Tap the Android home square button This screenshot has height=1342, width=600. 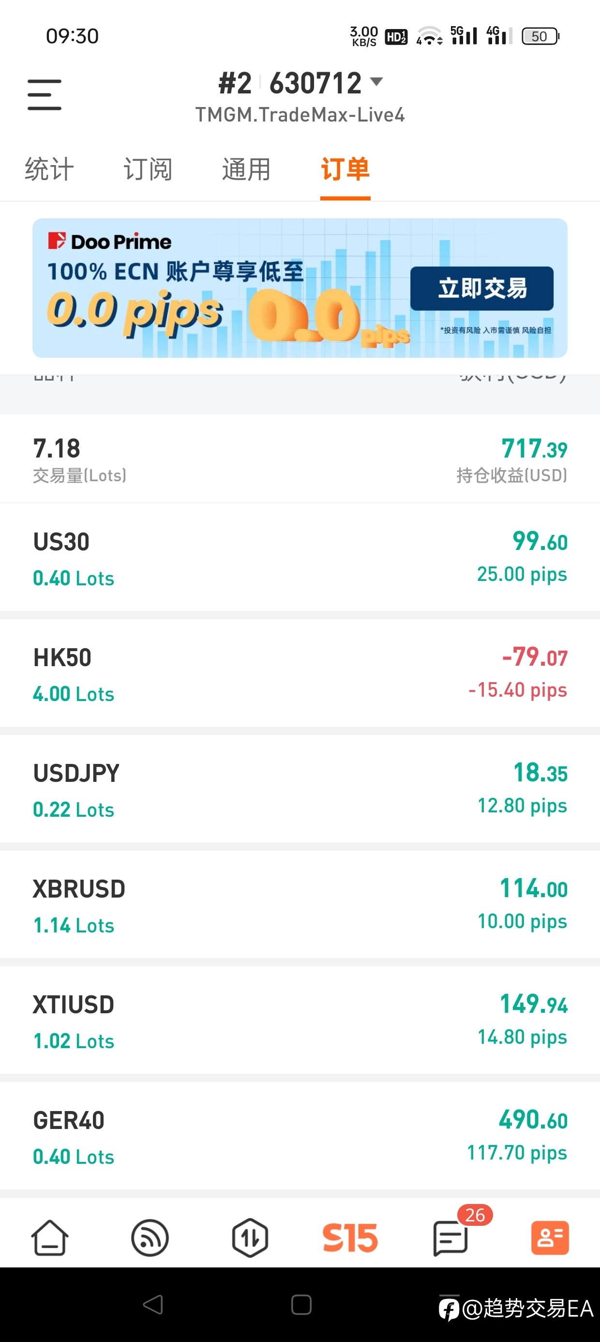pyautogui.click(x=301, y=1305)
